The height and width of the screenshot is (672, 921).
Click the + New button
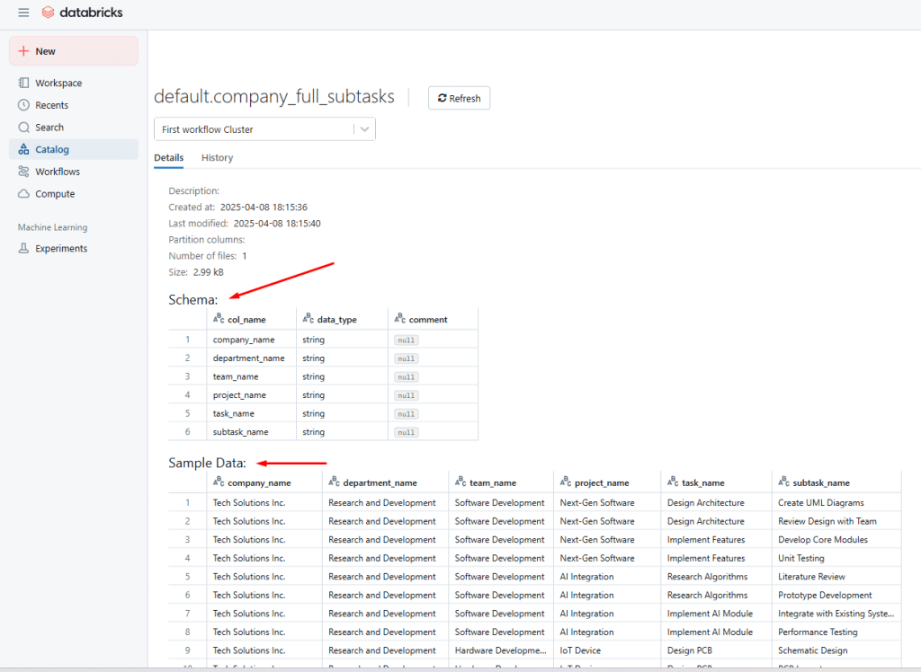(x=72, y=50)
